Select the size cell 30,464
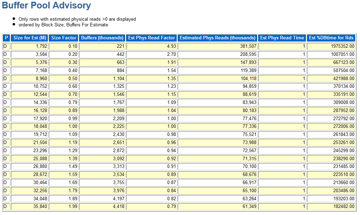This screenshot has height=215, width=360. pyautogui.click(x=30, y=182)
